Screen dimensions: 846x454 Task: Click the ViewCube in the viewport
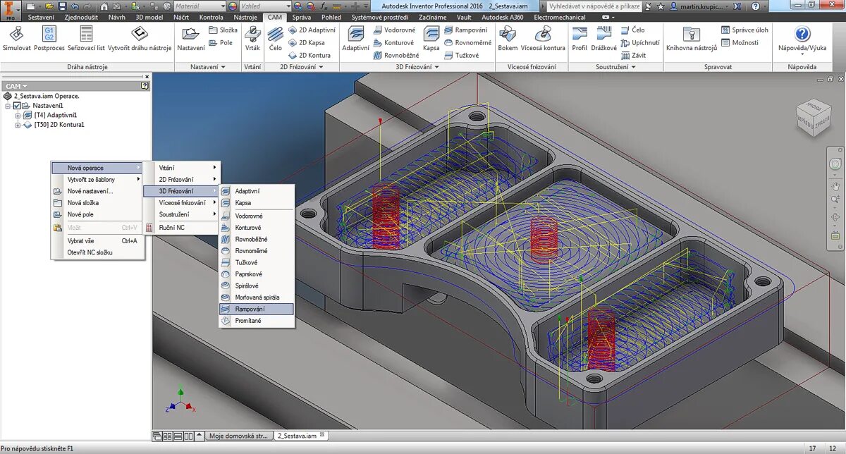coord(813,117)
